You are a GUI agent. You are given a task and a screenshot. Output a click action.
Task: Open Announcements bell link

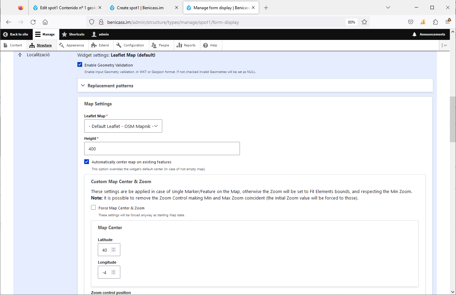(x=429, y=34)
